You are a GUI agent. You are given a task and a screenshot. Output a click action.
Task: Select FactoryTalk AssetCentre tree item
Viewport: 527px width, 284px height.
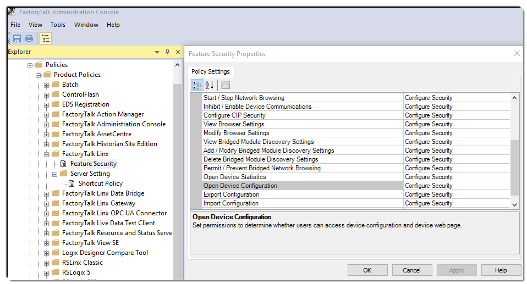coord(97,134)
